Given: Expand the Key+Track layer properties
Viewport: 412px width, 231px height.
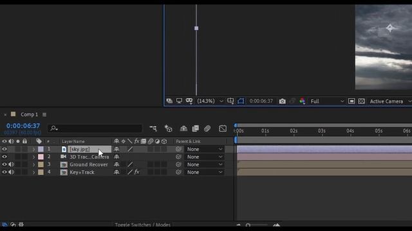Looking at the screenshot, I should 33,173.
